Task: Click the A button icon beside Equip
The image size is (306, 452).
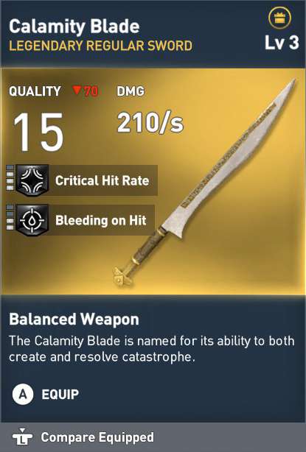Action: coord(23,394)
